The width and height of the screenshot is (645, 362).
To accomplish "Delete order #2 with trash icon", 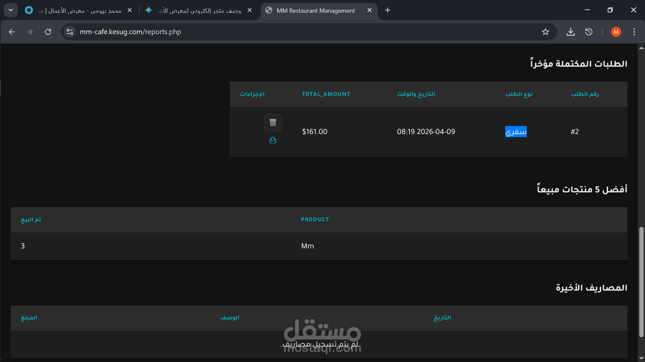I will [x=273, y=123].
